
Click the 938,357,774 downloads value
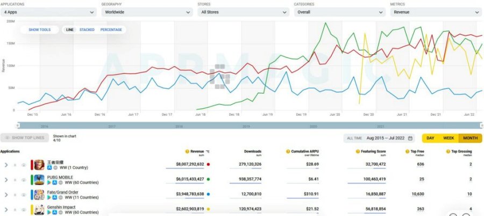click(x=250, y=179)
